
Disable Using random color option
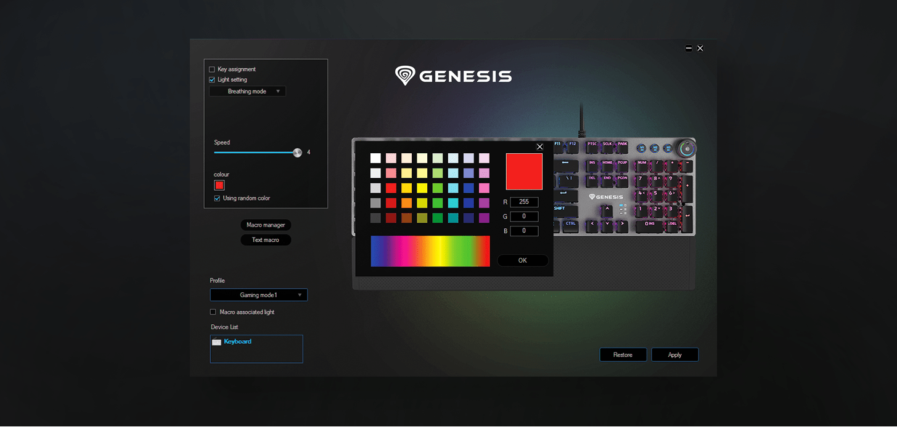[217, 199]
